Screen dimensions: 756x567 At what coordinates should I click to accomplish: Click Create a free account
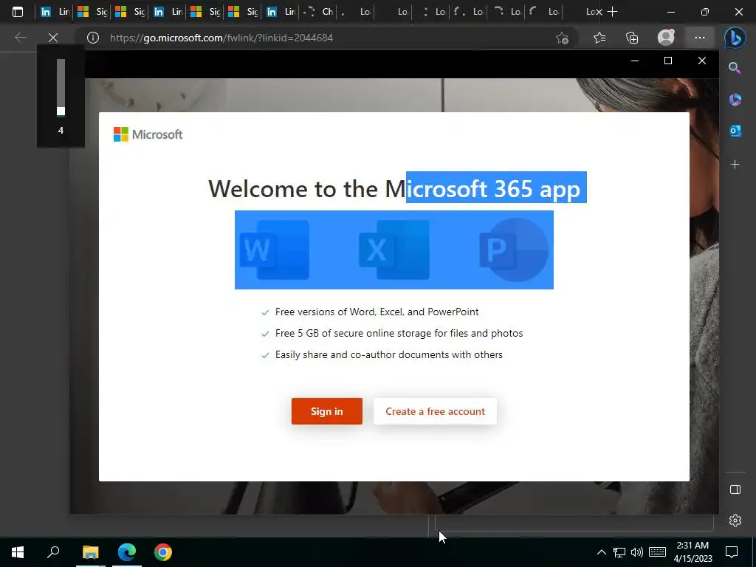(436, 411)
